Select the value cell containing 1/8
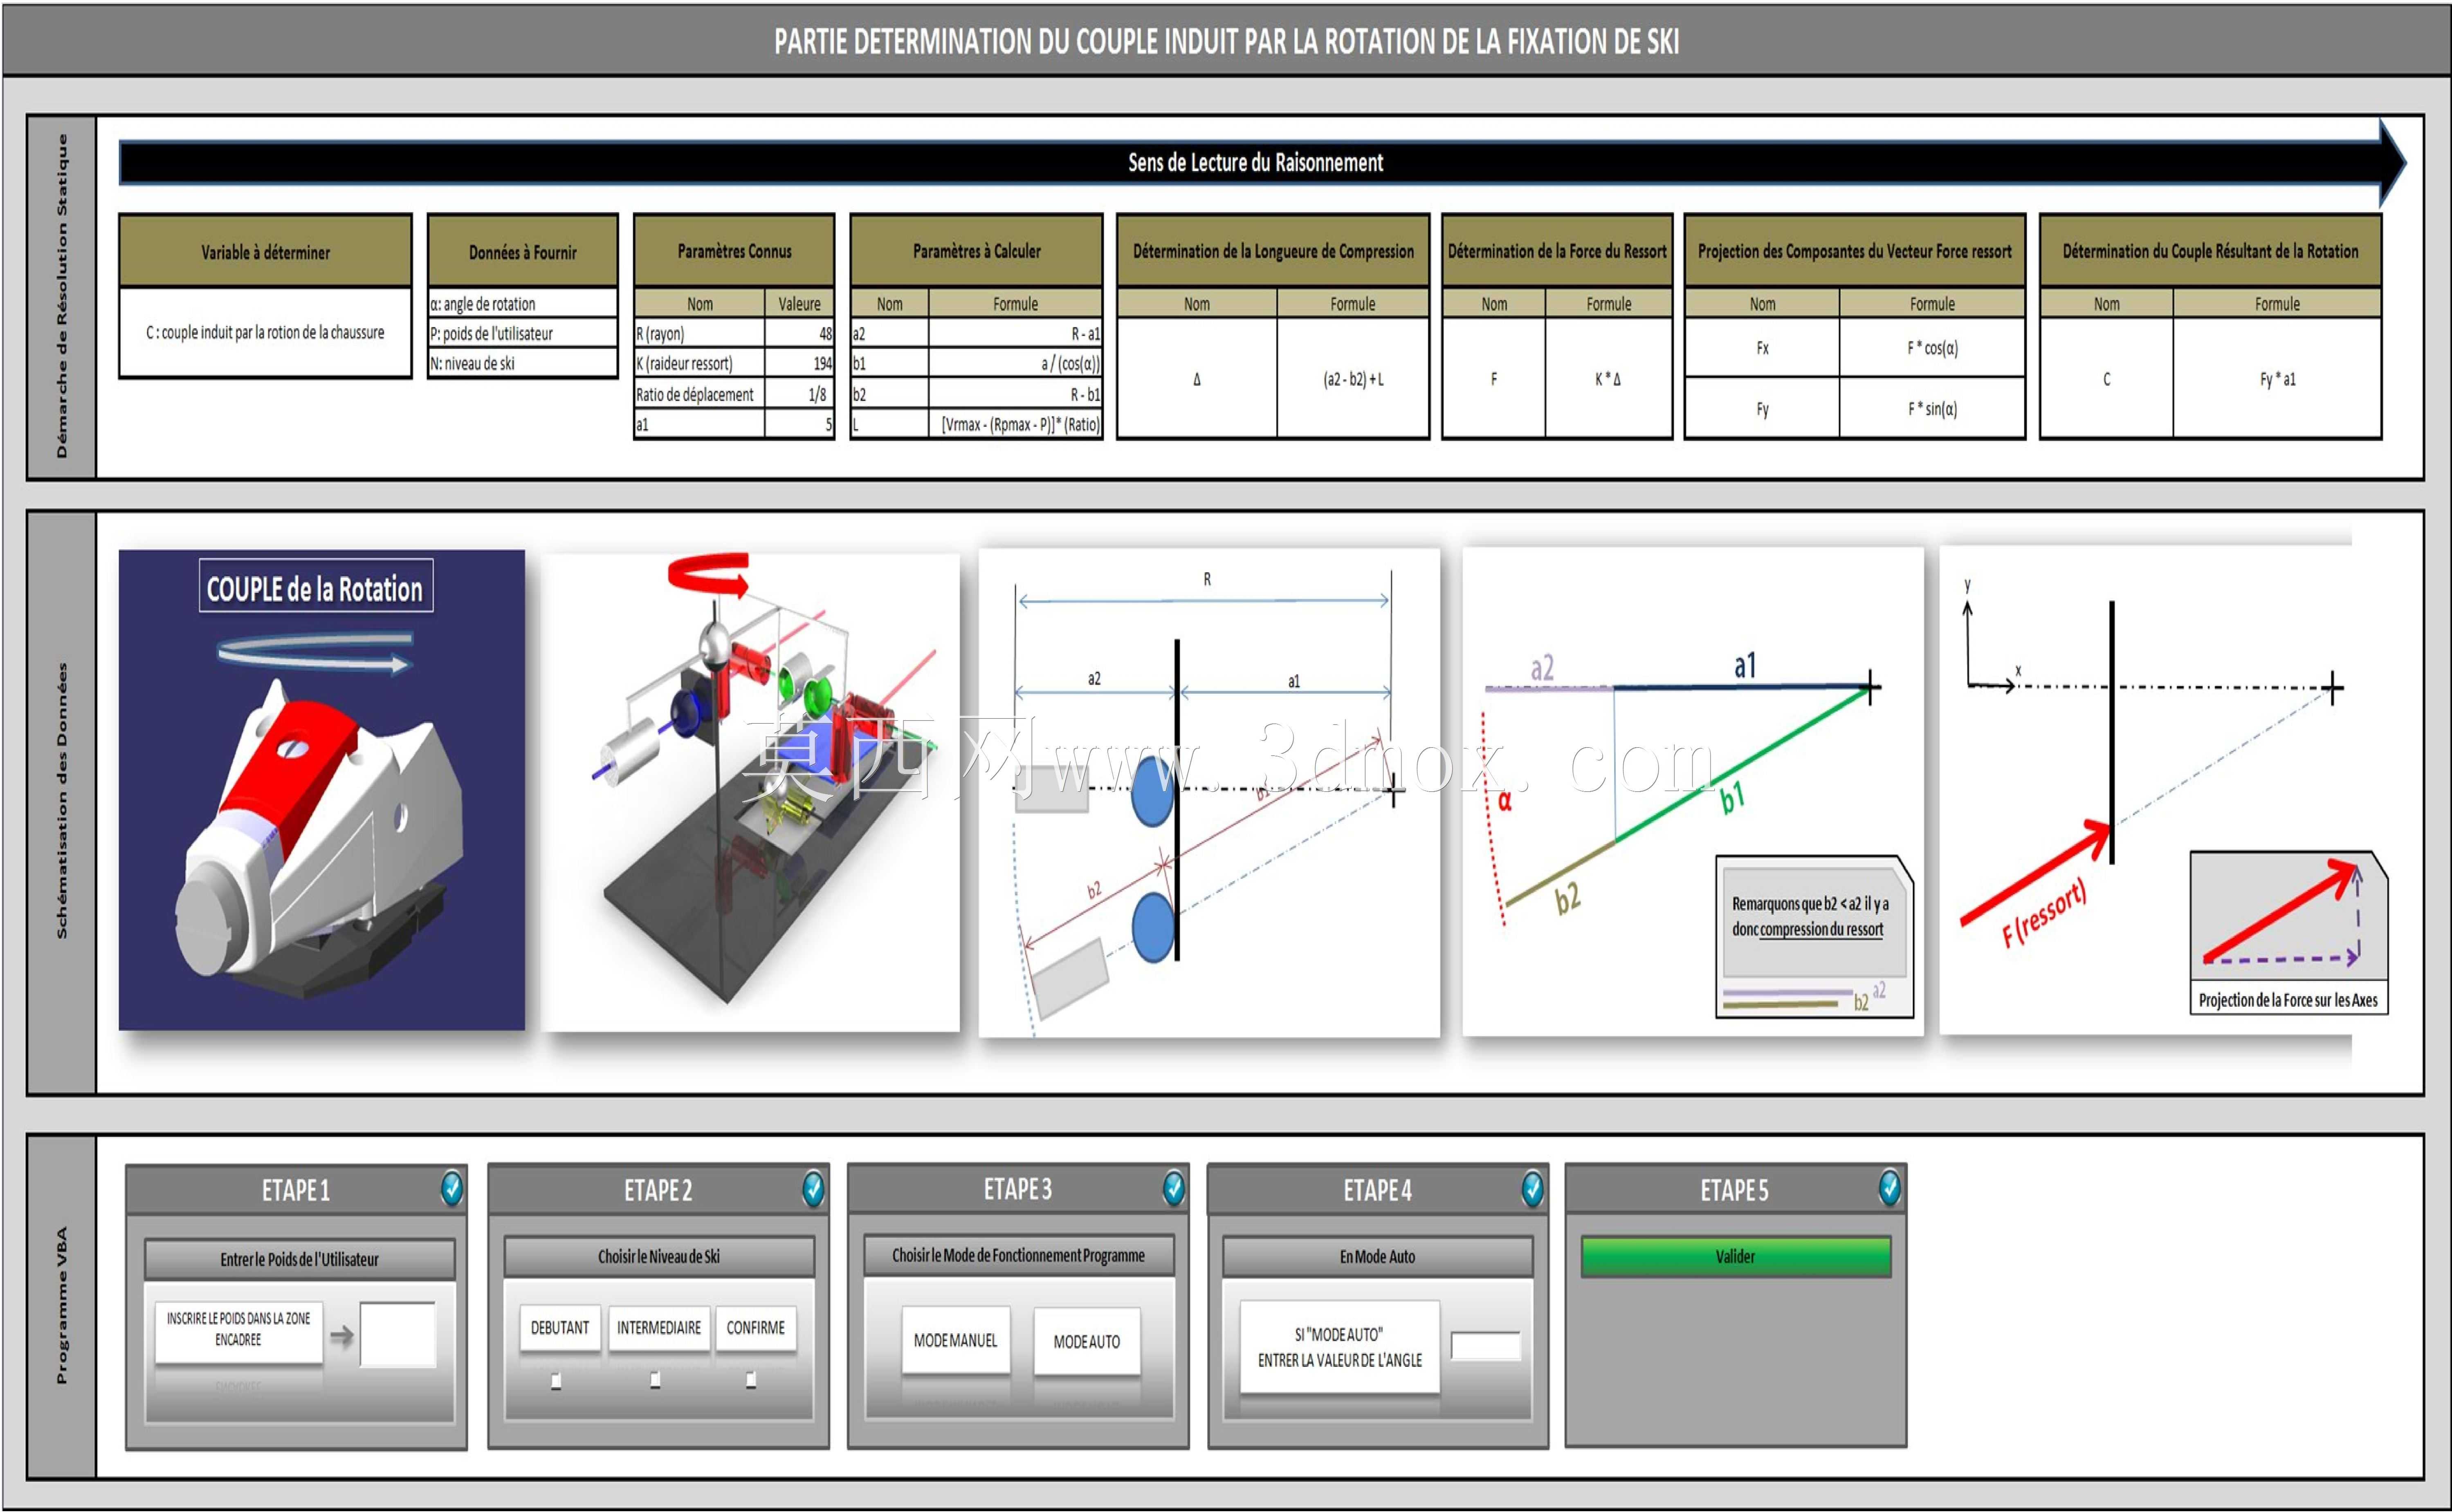The width and height of the screenshot is (2452, 1512). pyautogui.click(x=799, y=394)
